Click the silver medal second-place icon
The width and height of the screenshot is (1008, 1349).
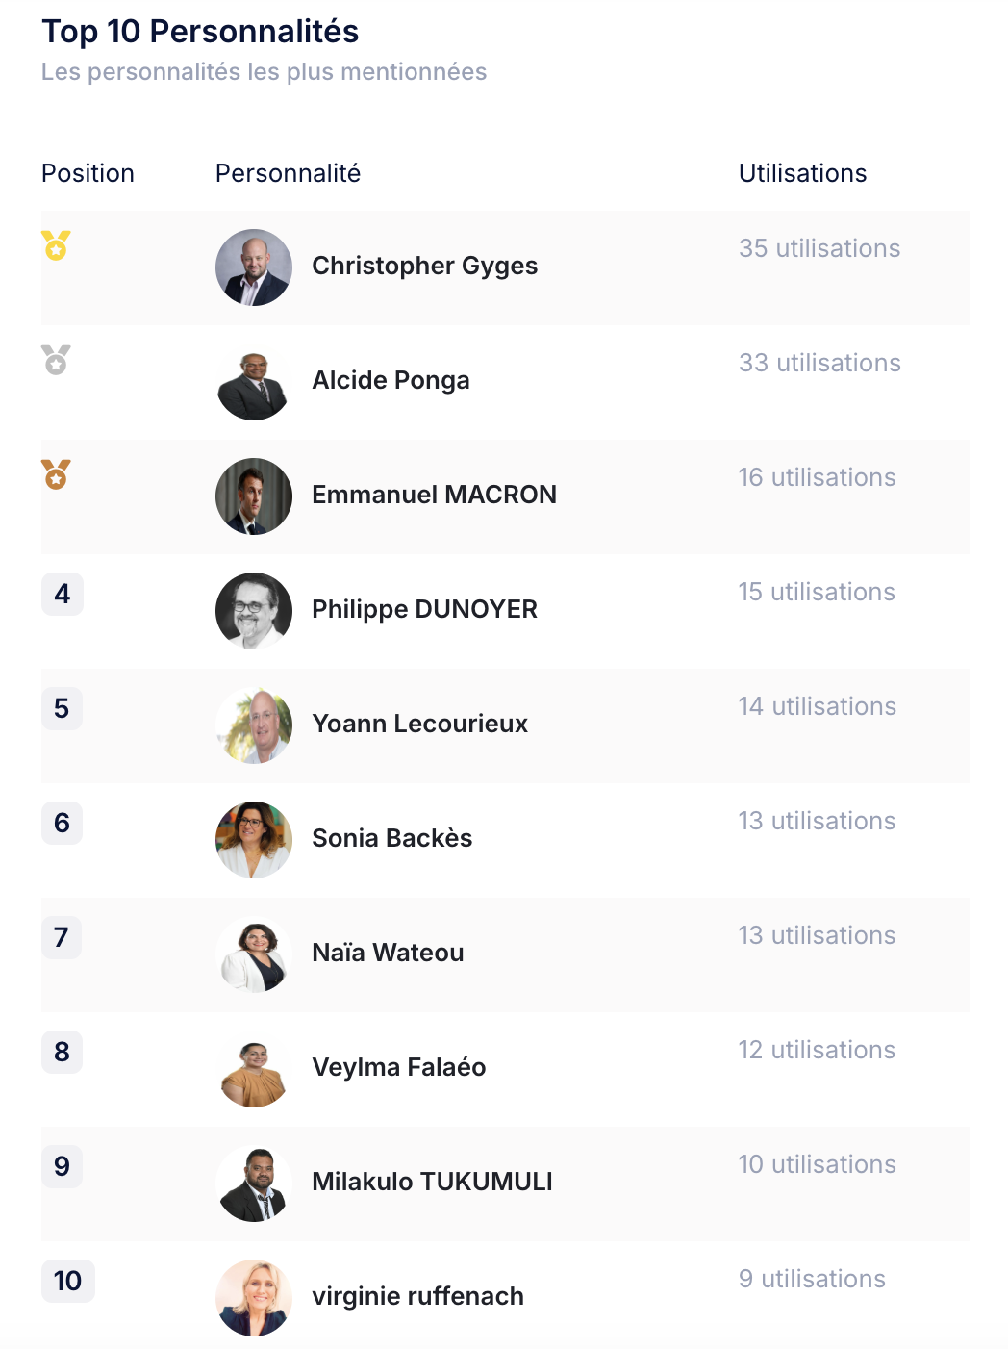pos(56,360)
